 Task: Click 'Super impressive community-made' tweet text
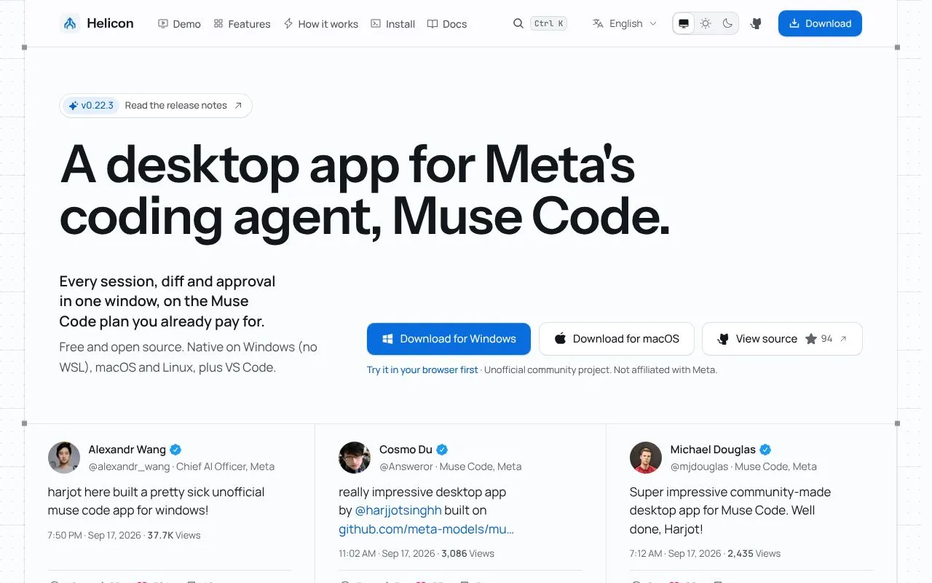click(730, 510)
